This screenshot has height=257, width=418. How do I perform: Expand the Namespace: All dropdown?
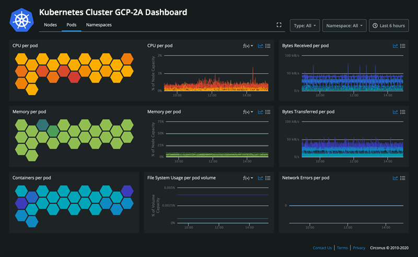[x=344, y=26]
